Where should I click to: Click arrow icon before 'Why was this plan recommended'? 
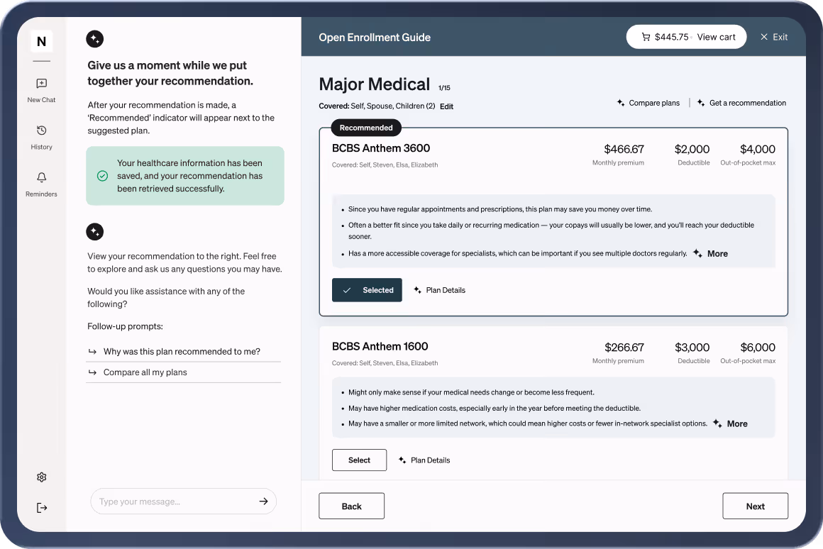pos(92,352)
